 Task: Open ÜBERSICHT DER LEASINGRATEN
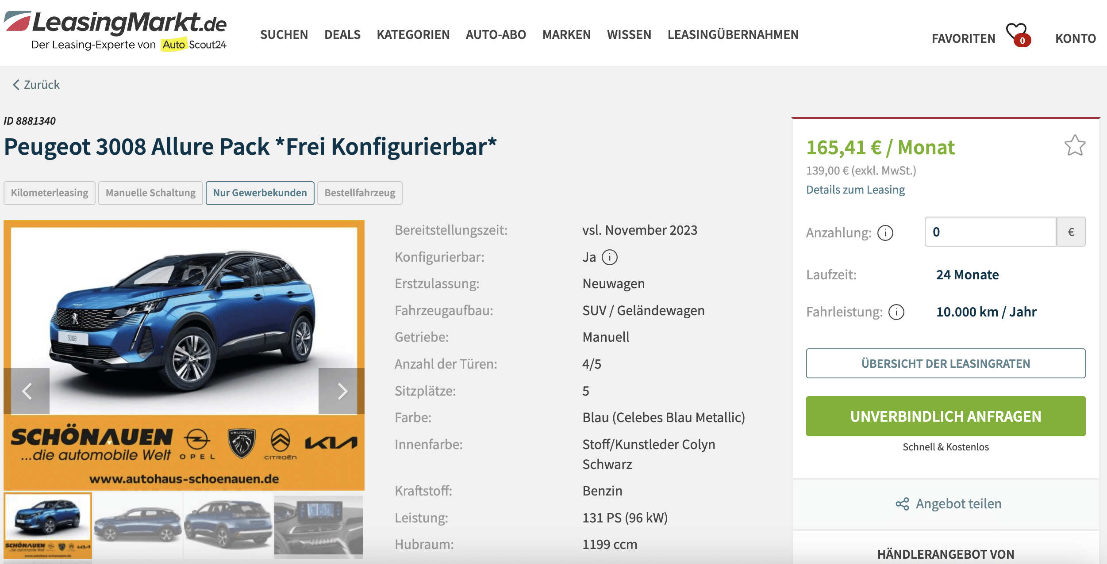(x=946, y=363)
